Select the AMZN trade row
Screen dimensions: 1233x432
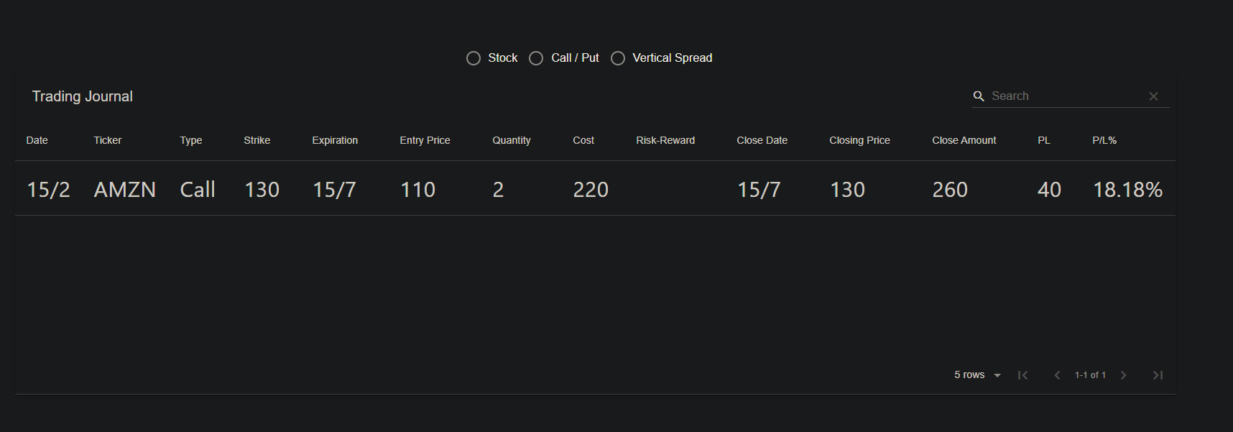[x=125, y=189]
